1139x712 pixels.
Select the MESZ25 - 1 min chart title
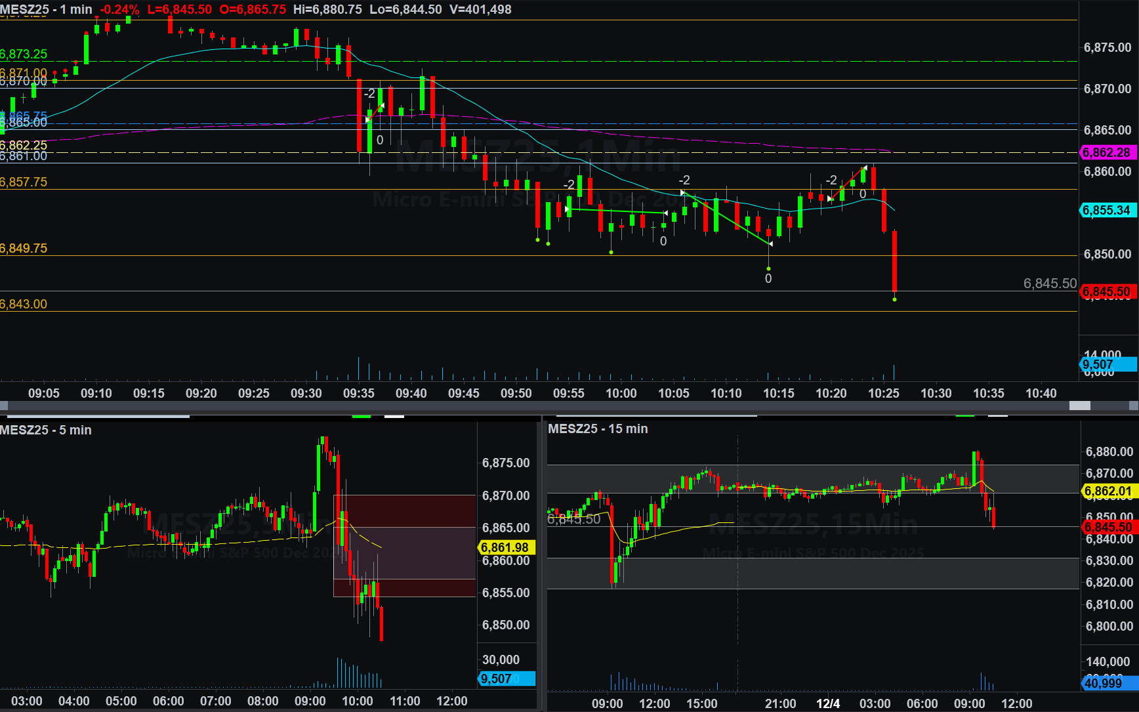pyautogui.click(x=46, y=9)
